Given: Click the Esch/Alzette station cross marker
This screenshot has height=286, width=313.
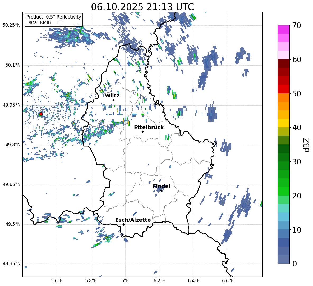Looking at the screenshot, I should (x=123, y=224).
